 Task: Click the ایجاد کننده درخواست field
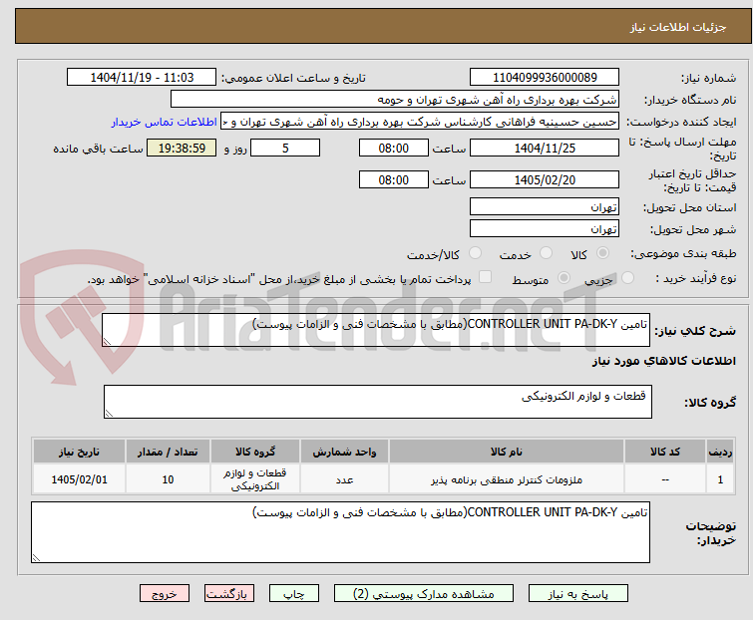pos(420,122)
